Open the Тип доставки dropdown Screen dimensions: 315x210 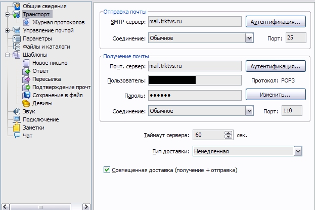click(298, 151)
